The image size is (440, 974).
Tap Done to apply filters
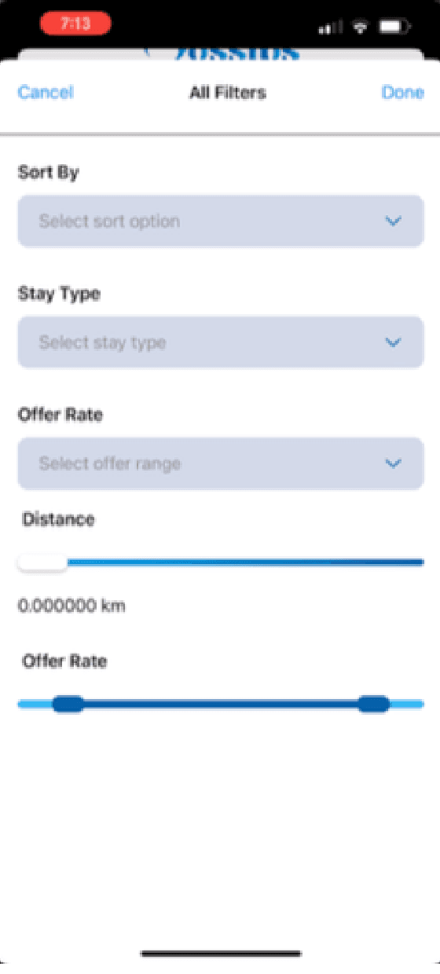point(403,93)
